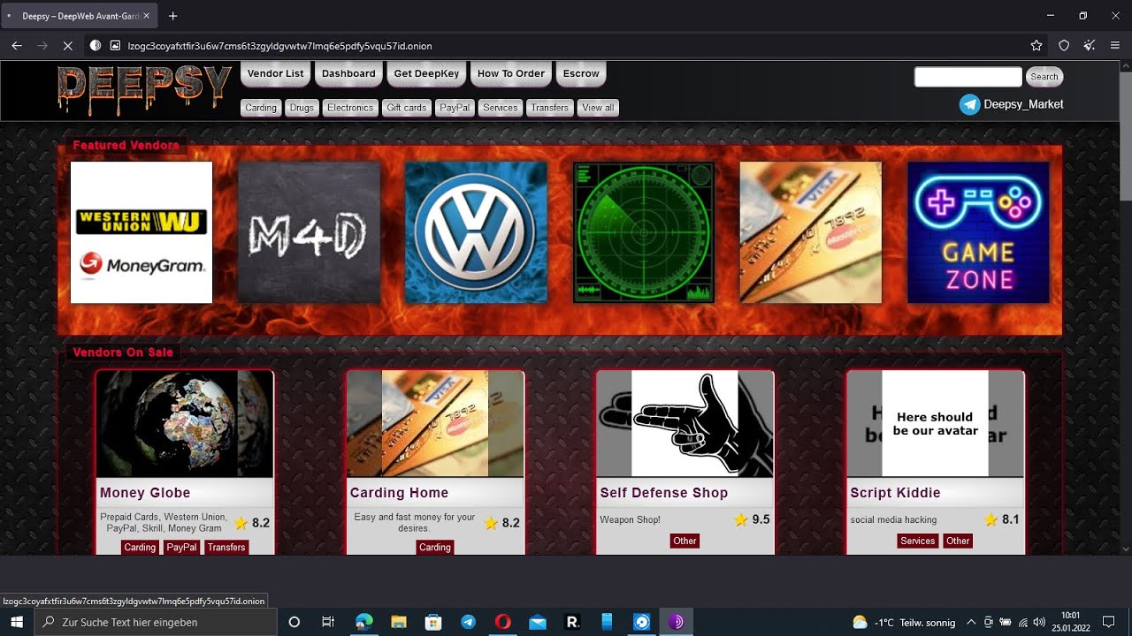Open Game Zone featured vendor

tap(978, 232)
